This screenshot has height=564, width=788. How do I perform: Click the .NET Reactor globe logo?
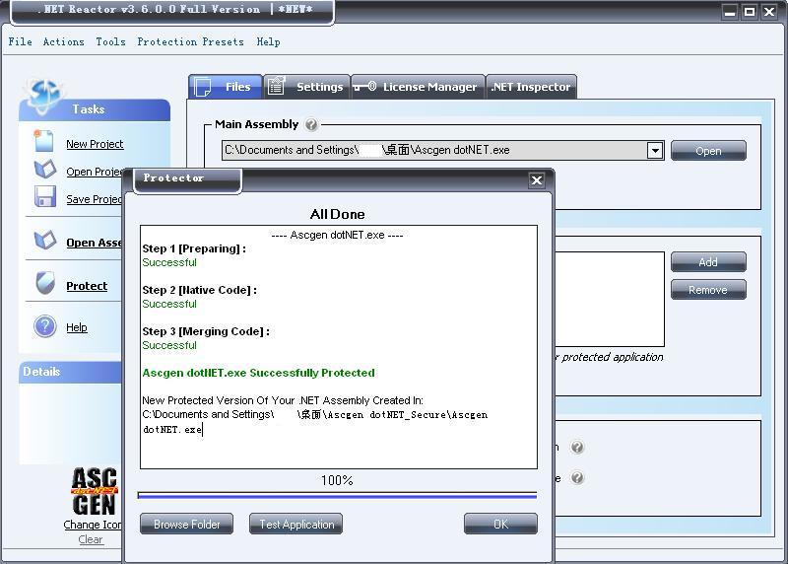coord(43,96)
